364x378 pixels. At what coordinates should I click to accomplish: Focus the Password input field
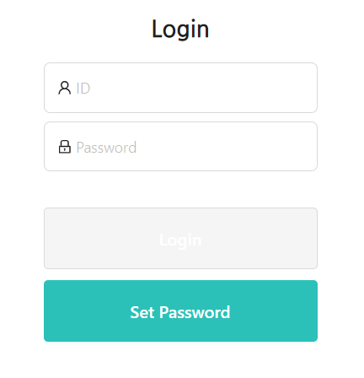click(180, 147)
